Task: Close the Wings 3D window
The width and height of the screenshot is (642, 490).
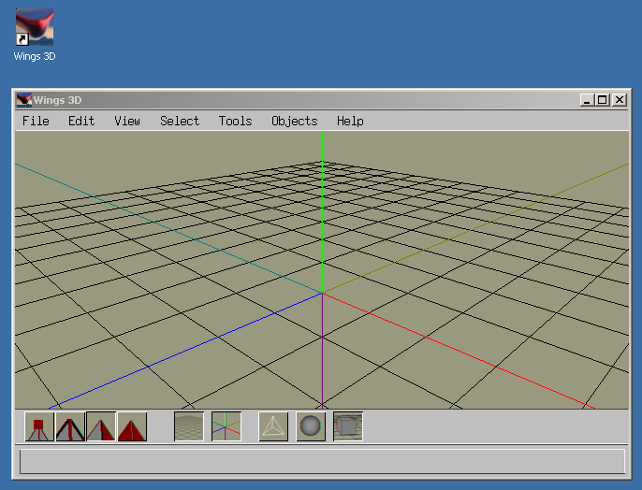Action: pyautogui.click(x=620, y=100)
